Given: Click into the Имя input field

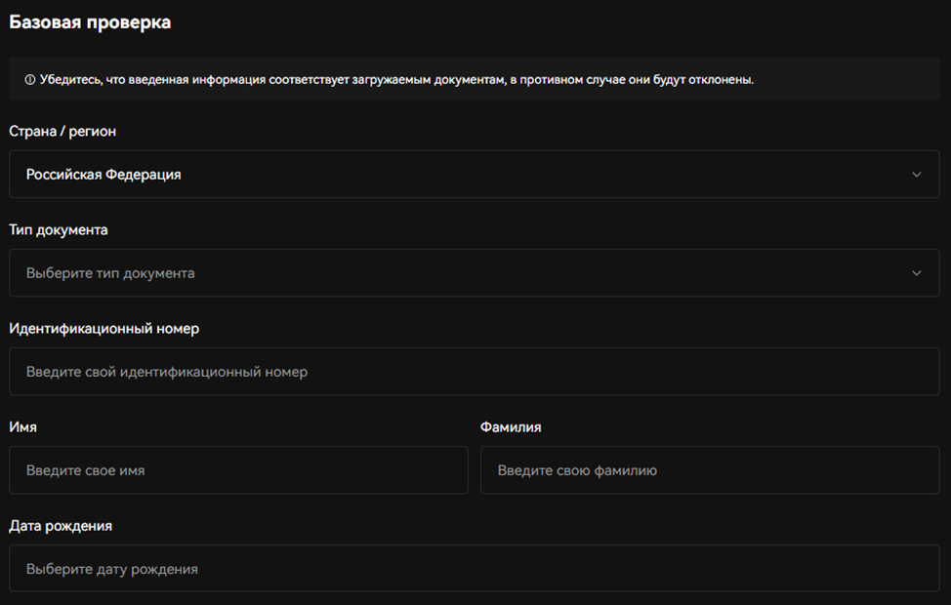Looking at the screenshot, I should (238, 470).
